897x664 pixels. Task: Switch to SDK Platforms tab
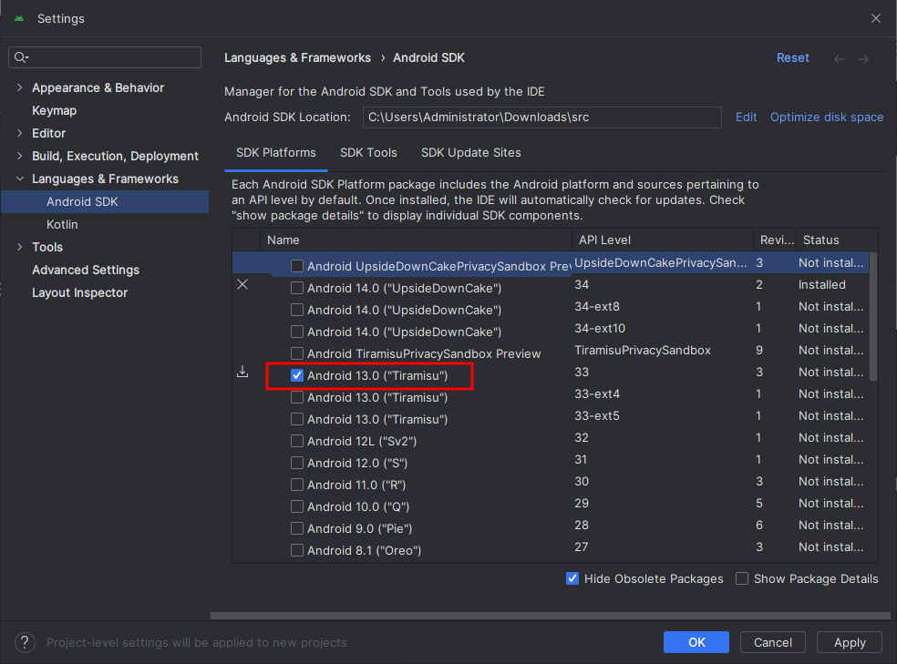tap(275, 153)
